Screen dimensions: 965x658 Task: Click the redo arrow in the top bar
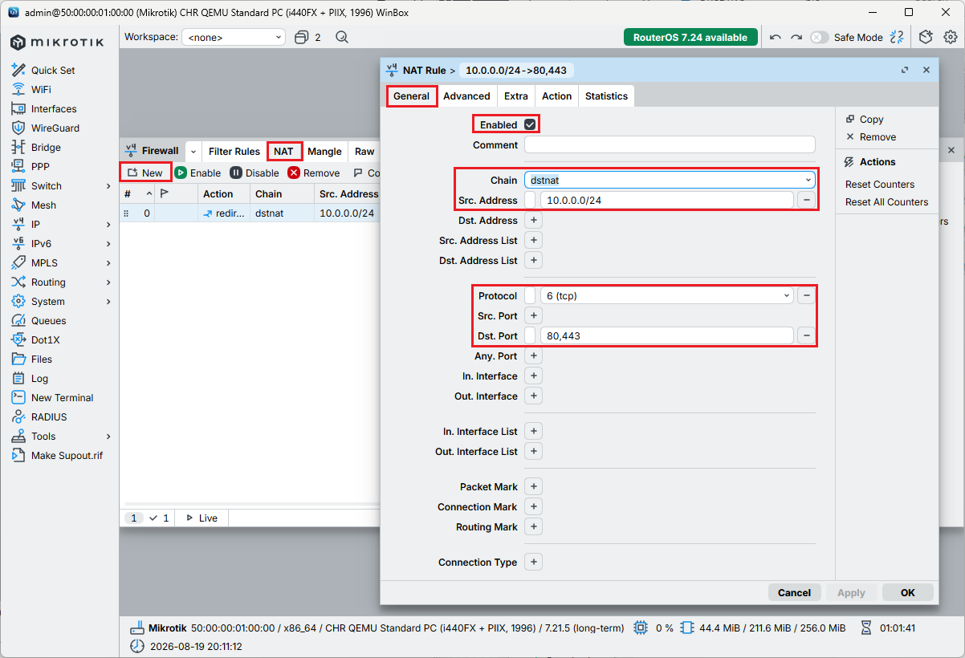click(x=796, y=37)
